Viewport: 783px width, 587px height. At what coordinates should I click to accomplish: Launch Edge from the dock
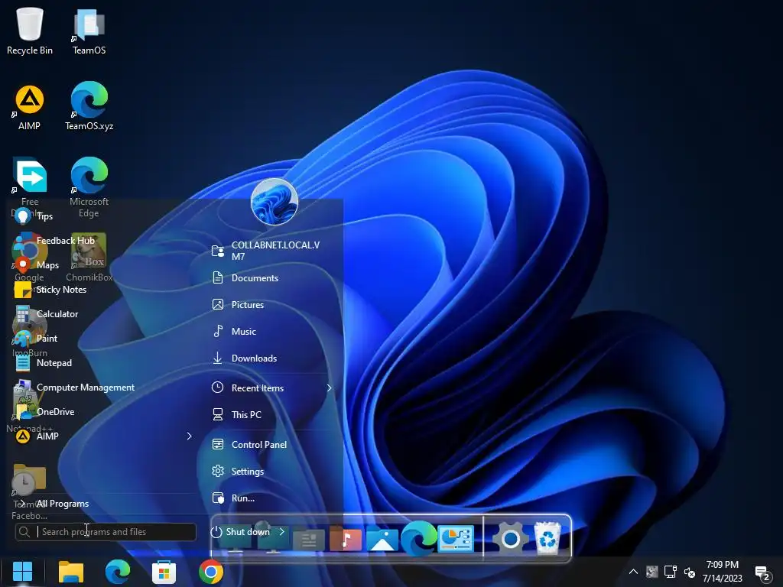coord(418,537)
